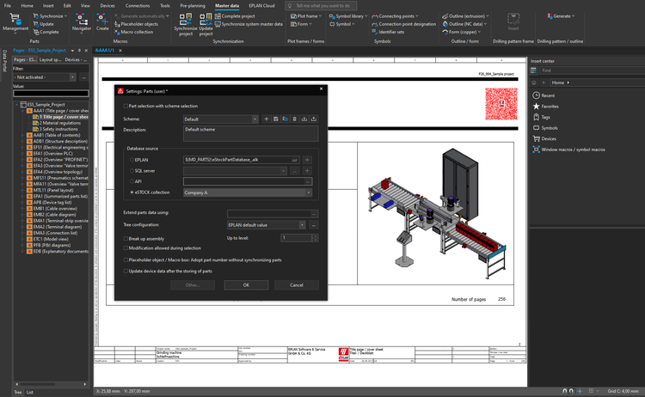Viewport: 645px width, 397px height.
Task: Click the Description text field
Action: (249, 133)
